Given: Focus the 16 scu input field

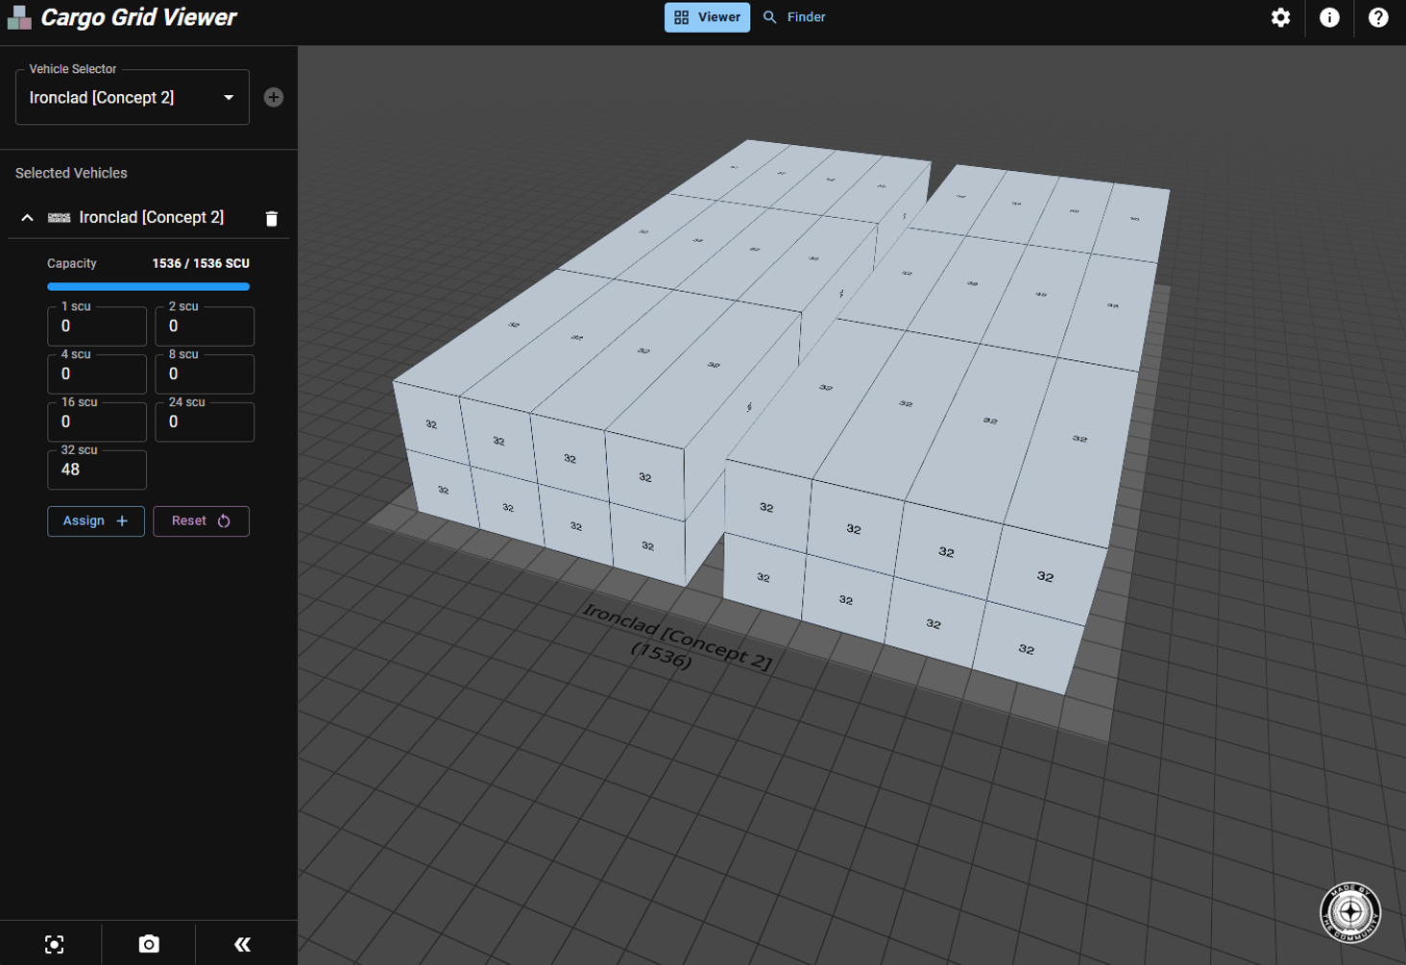Looking at the screenshot, I should click(x=97, y=422).
